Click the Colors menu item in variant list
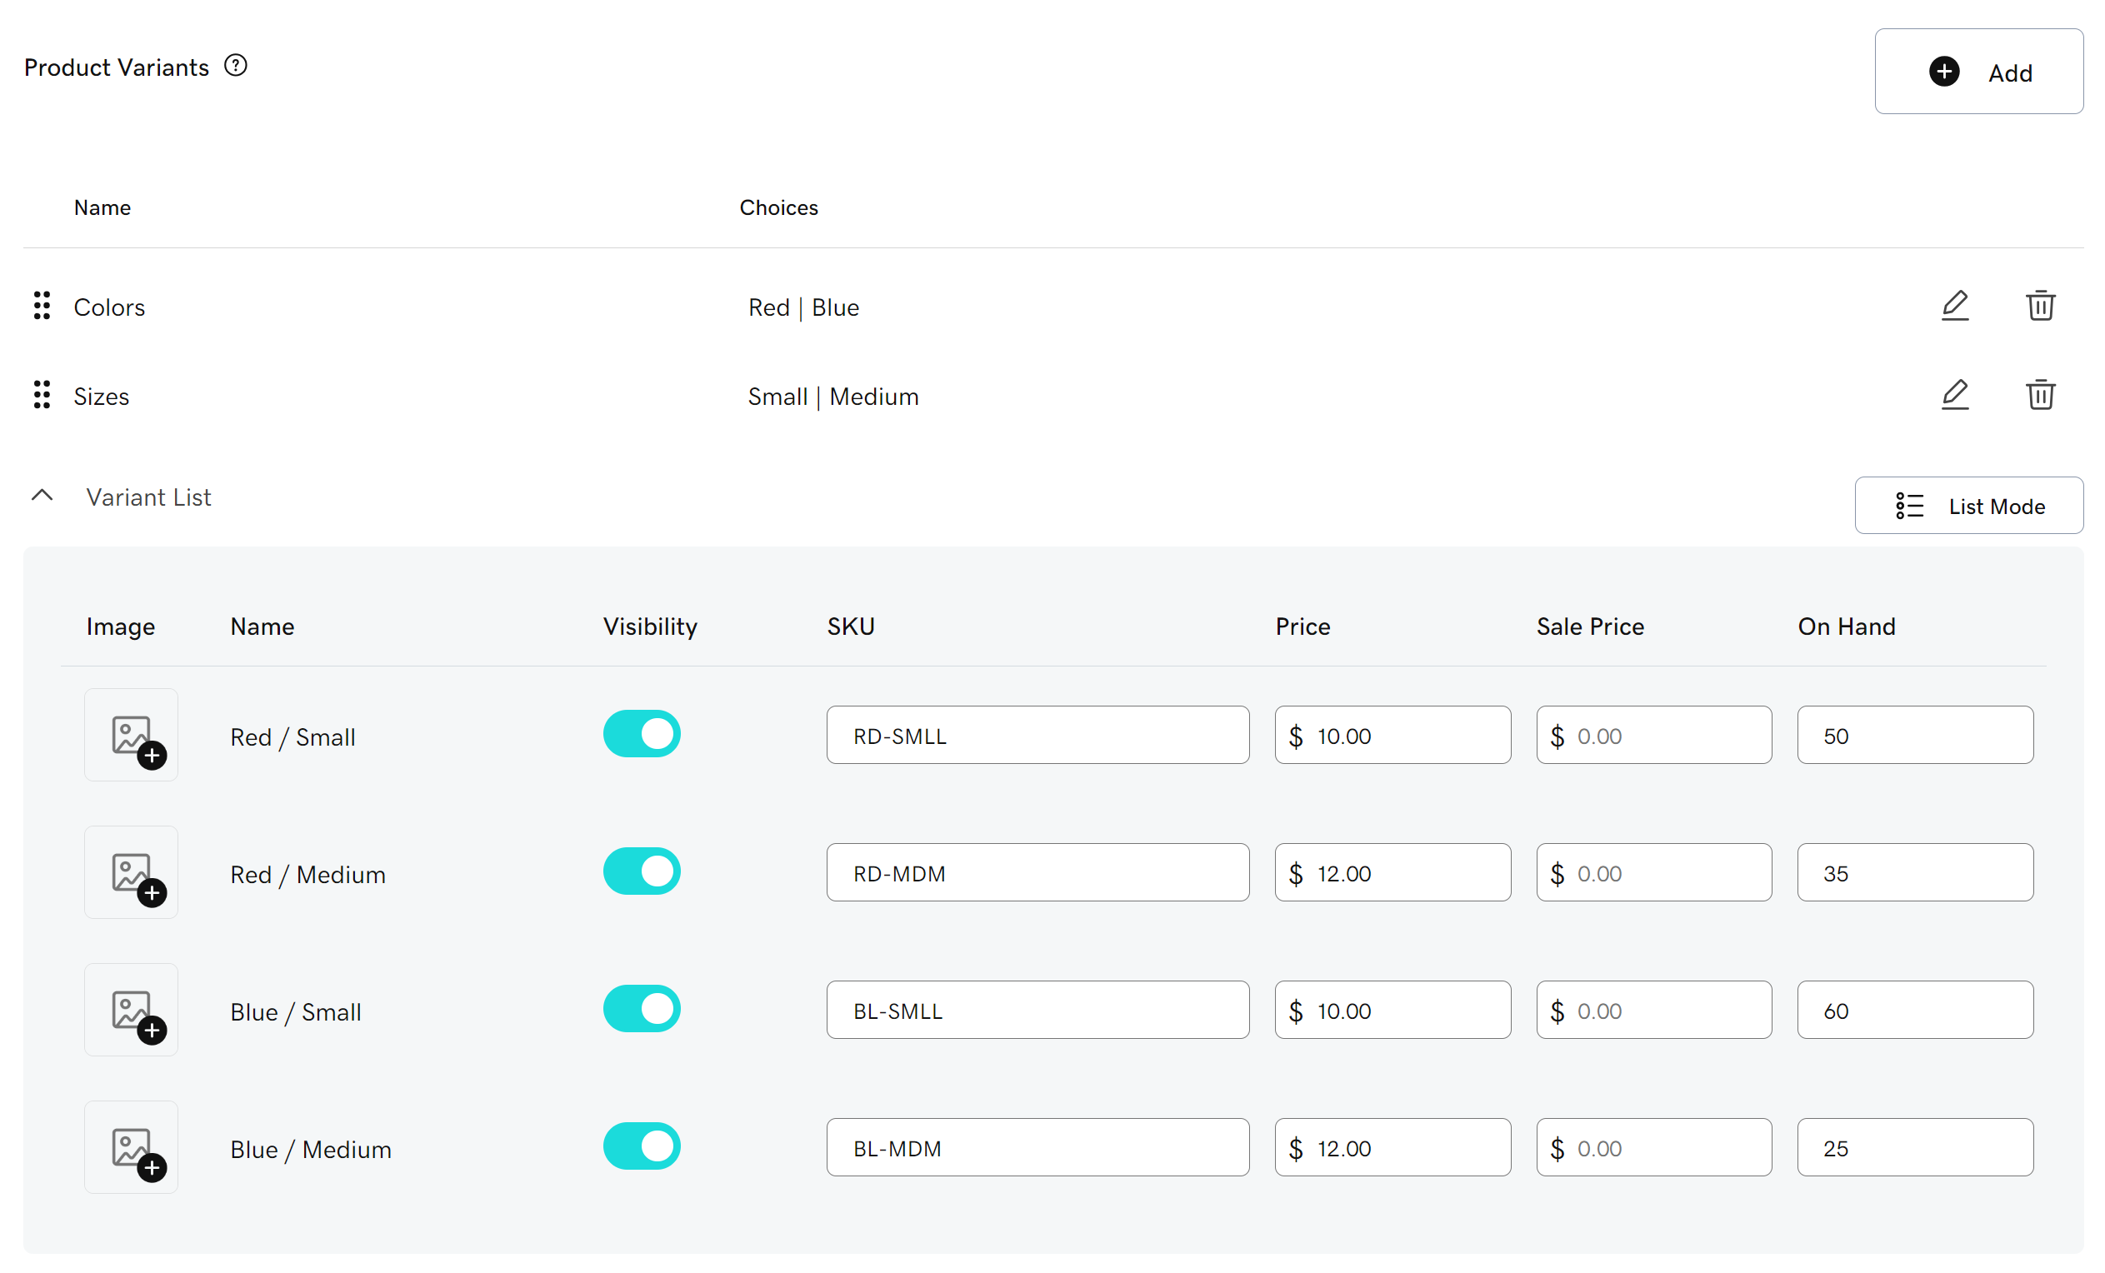 pyautogui.click(x=108, y=308)
